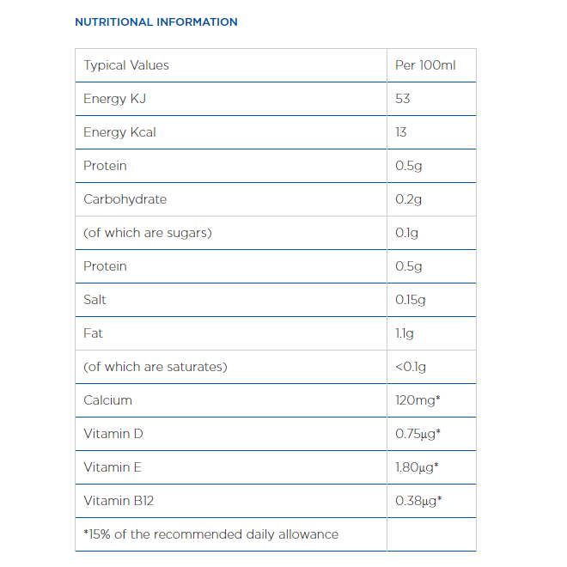Click the 13 kcal value
The height and width of the screenshot is (567, 567).
pos(400,132)
